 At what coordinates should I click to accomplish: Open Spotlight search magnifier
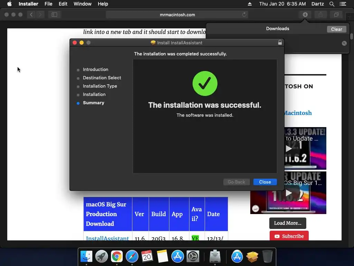point(332,4)
